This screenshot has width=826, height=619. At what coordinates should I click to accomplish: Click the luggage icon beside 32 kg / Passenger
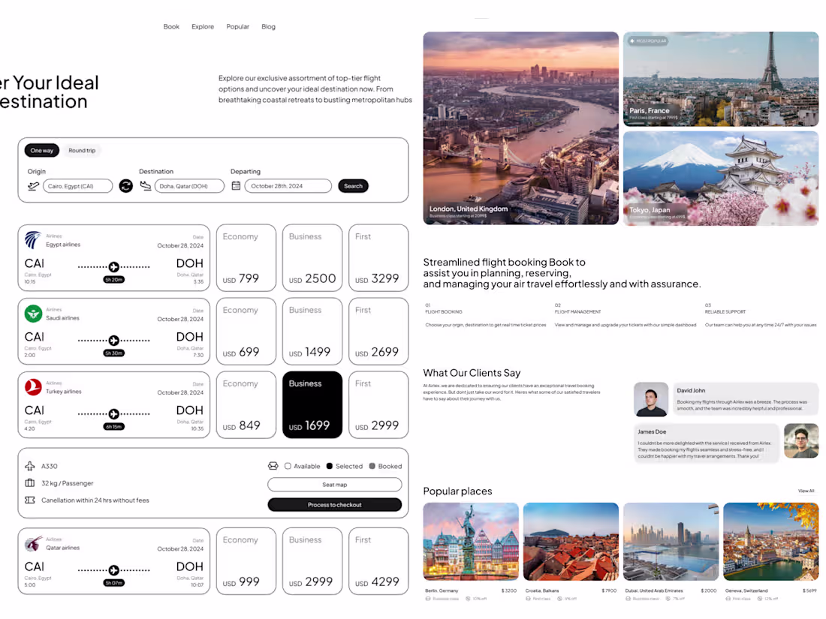30,482
